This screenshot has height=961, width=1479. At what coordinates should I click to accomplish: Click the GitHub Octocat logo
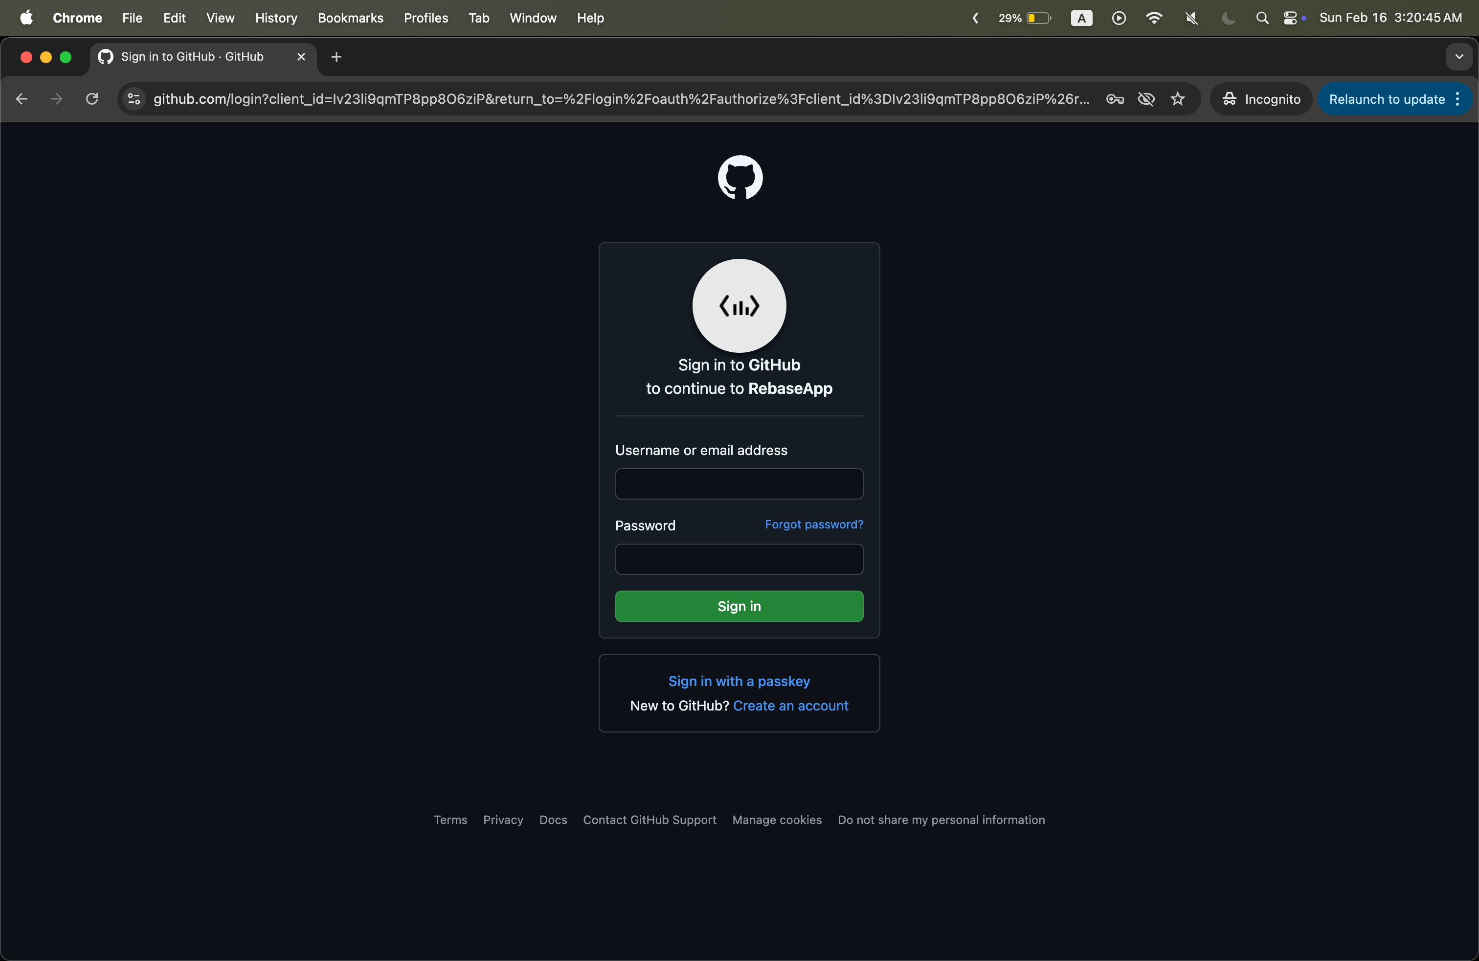pyautogui.click(x=739, y=178)
